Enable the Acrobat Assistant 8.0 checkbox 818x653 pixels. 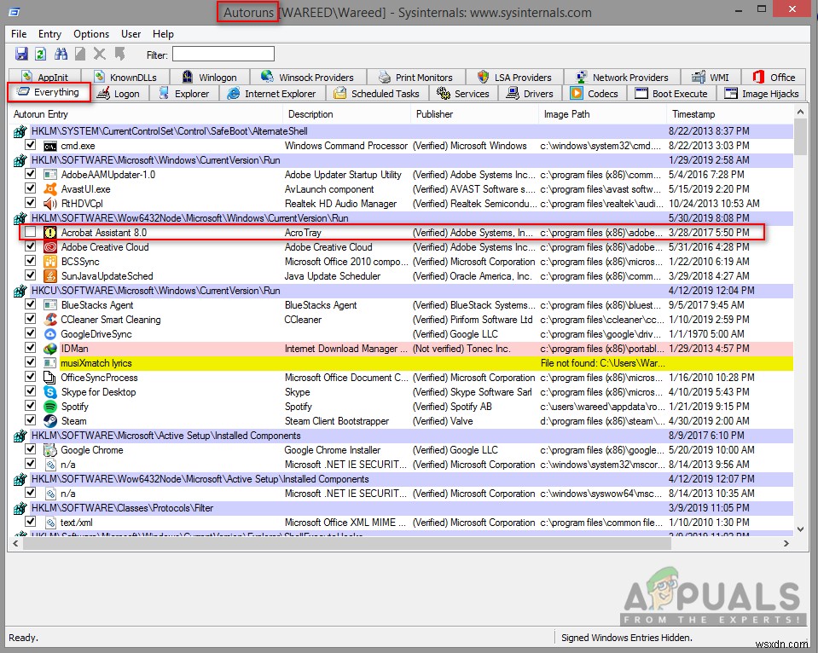30,232
